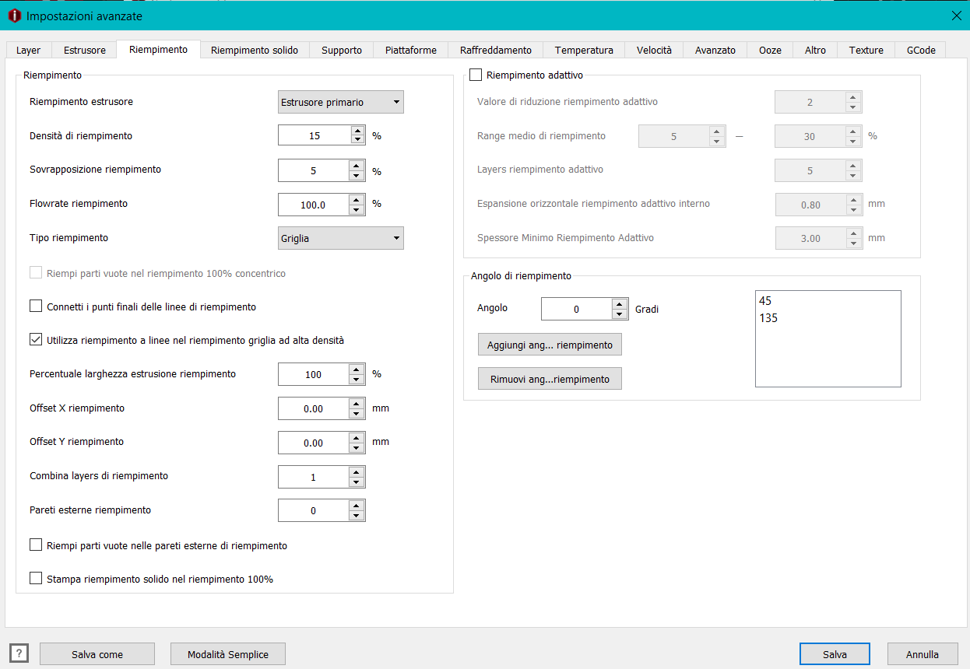
Task: Open the Raffreddamento tab
Action: [496, 50]
